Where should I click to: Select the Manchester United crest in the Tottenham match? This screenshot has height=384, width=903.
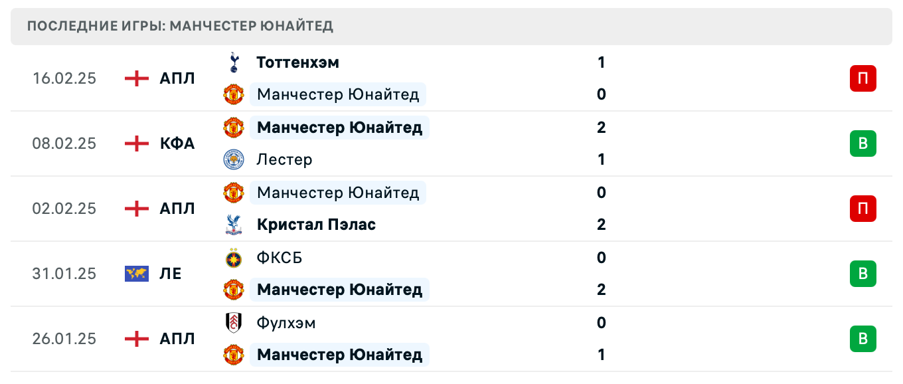(234, 94)
